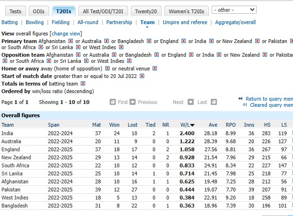Select the T20Is tab
Image resolution: width=293 pixels, height=216 pixels.
[x=64, y=11]
